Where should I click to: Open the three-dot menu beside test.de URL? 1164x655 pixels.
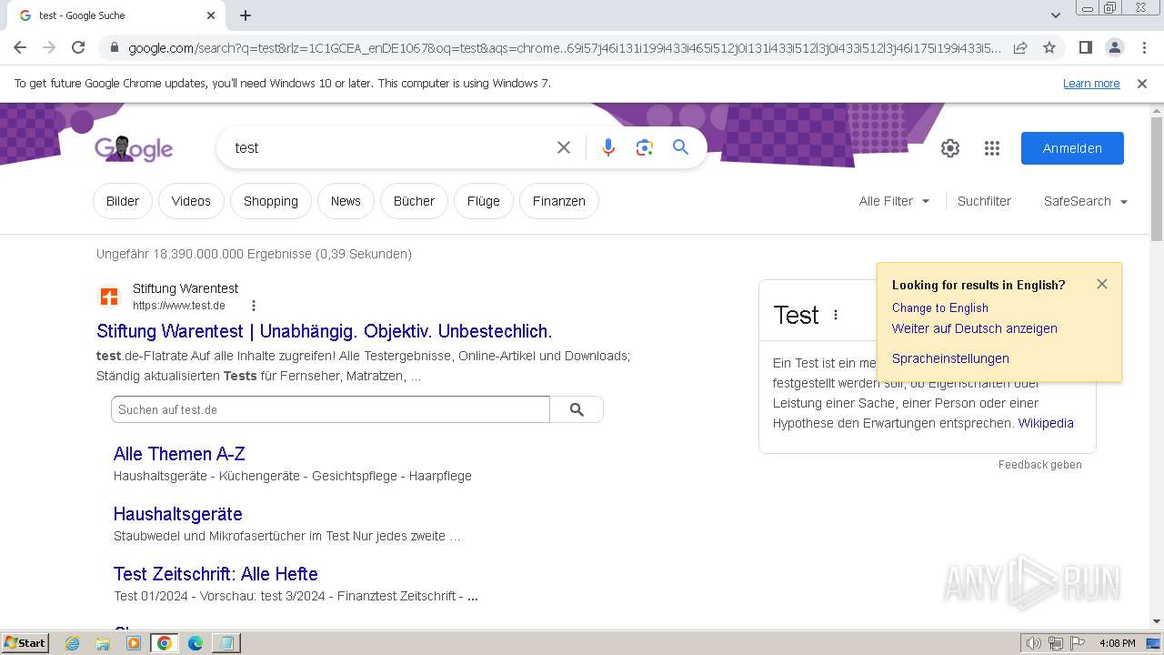[254, 306]
